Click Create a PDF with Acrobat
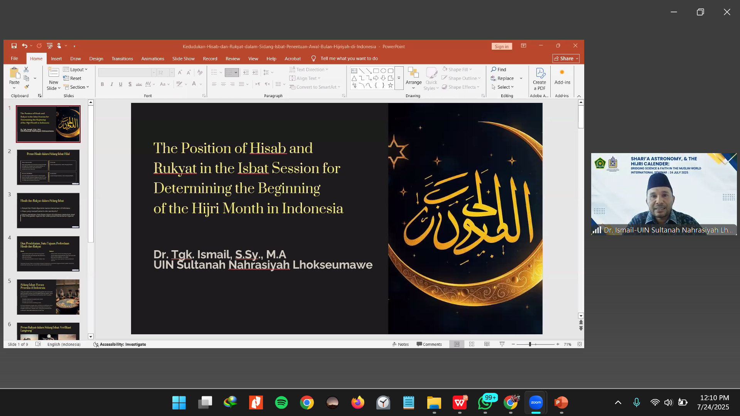Image resolution: width=740 pixels, height=416 pixels. (539, 78)
